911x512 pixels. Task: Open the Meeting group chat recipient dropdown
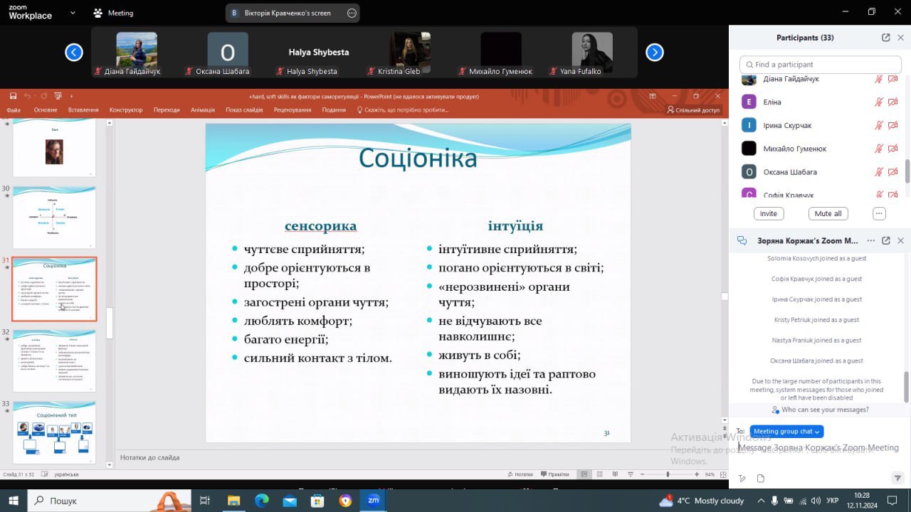pos(786,432)
